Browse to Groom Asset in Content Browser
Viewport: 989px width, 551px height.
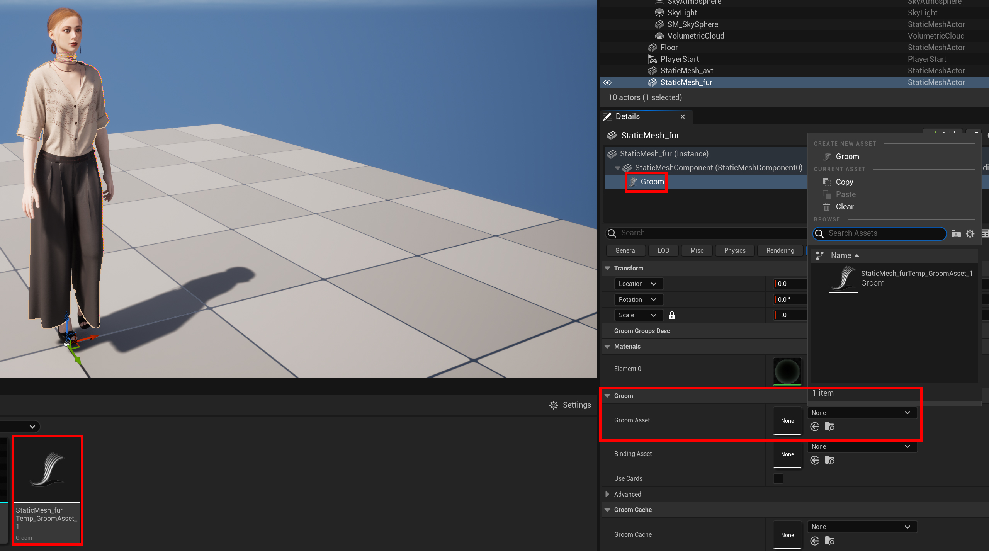pos(829,427)
